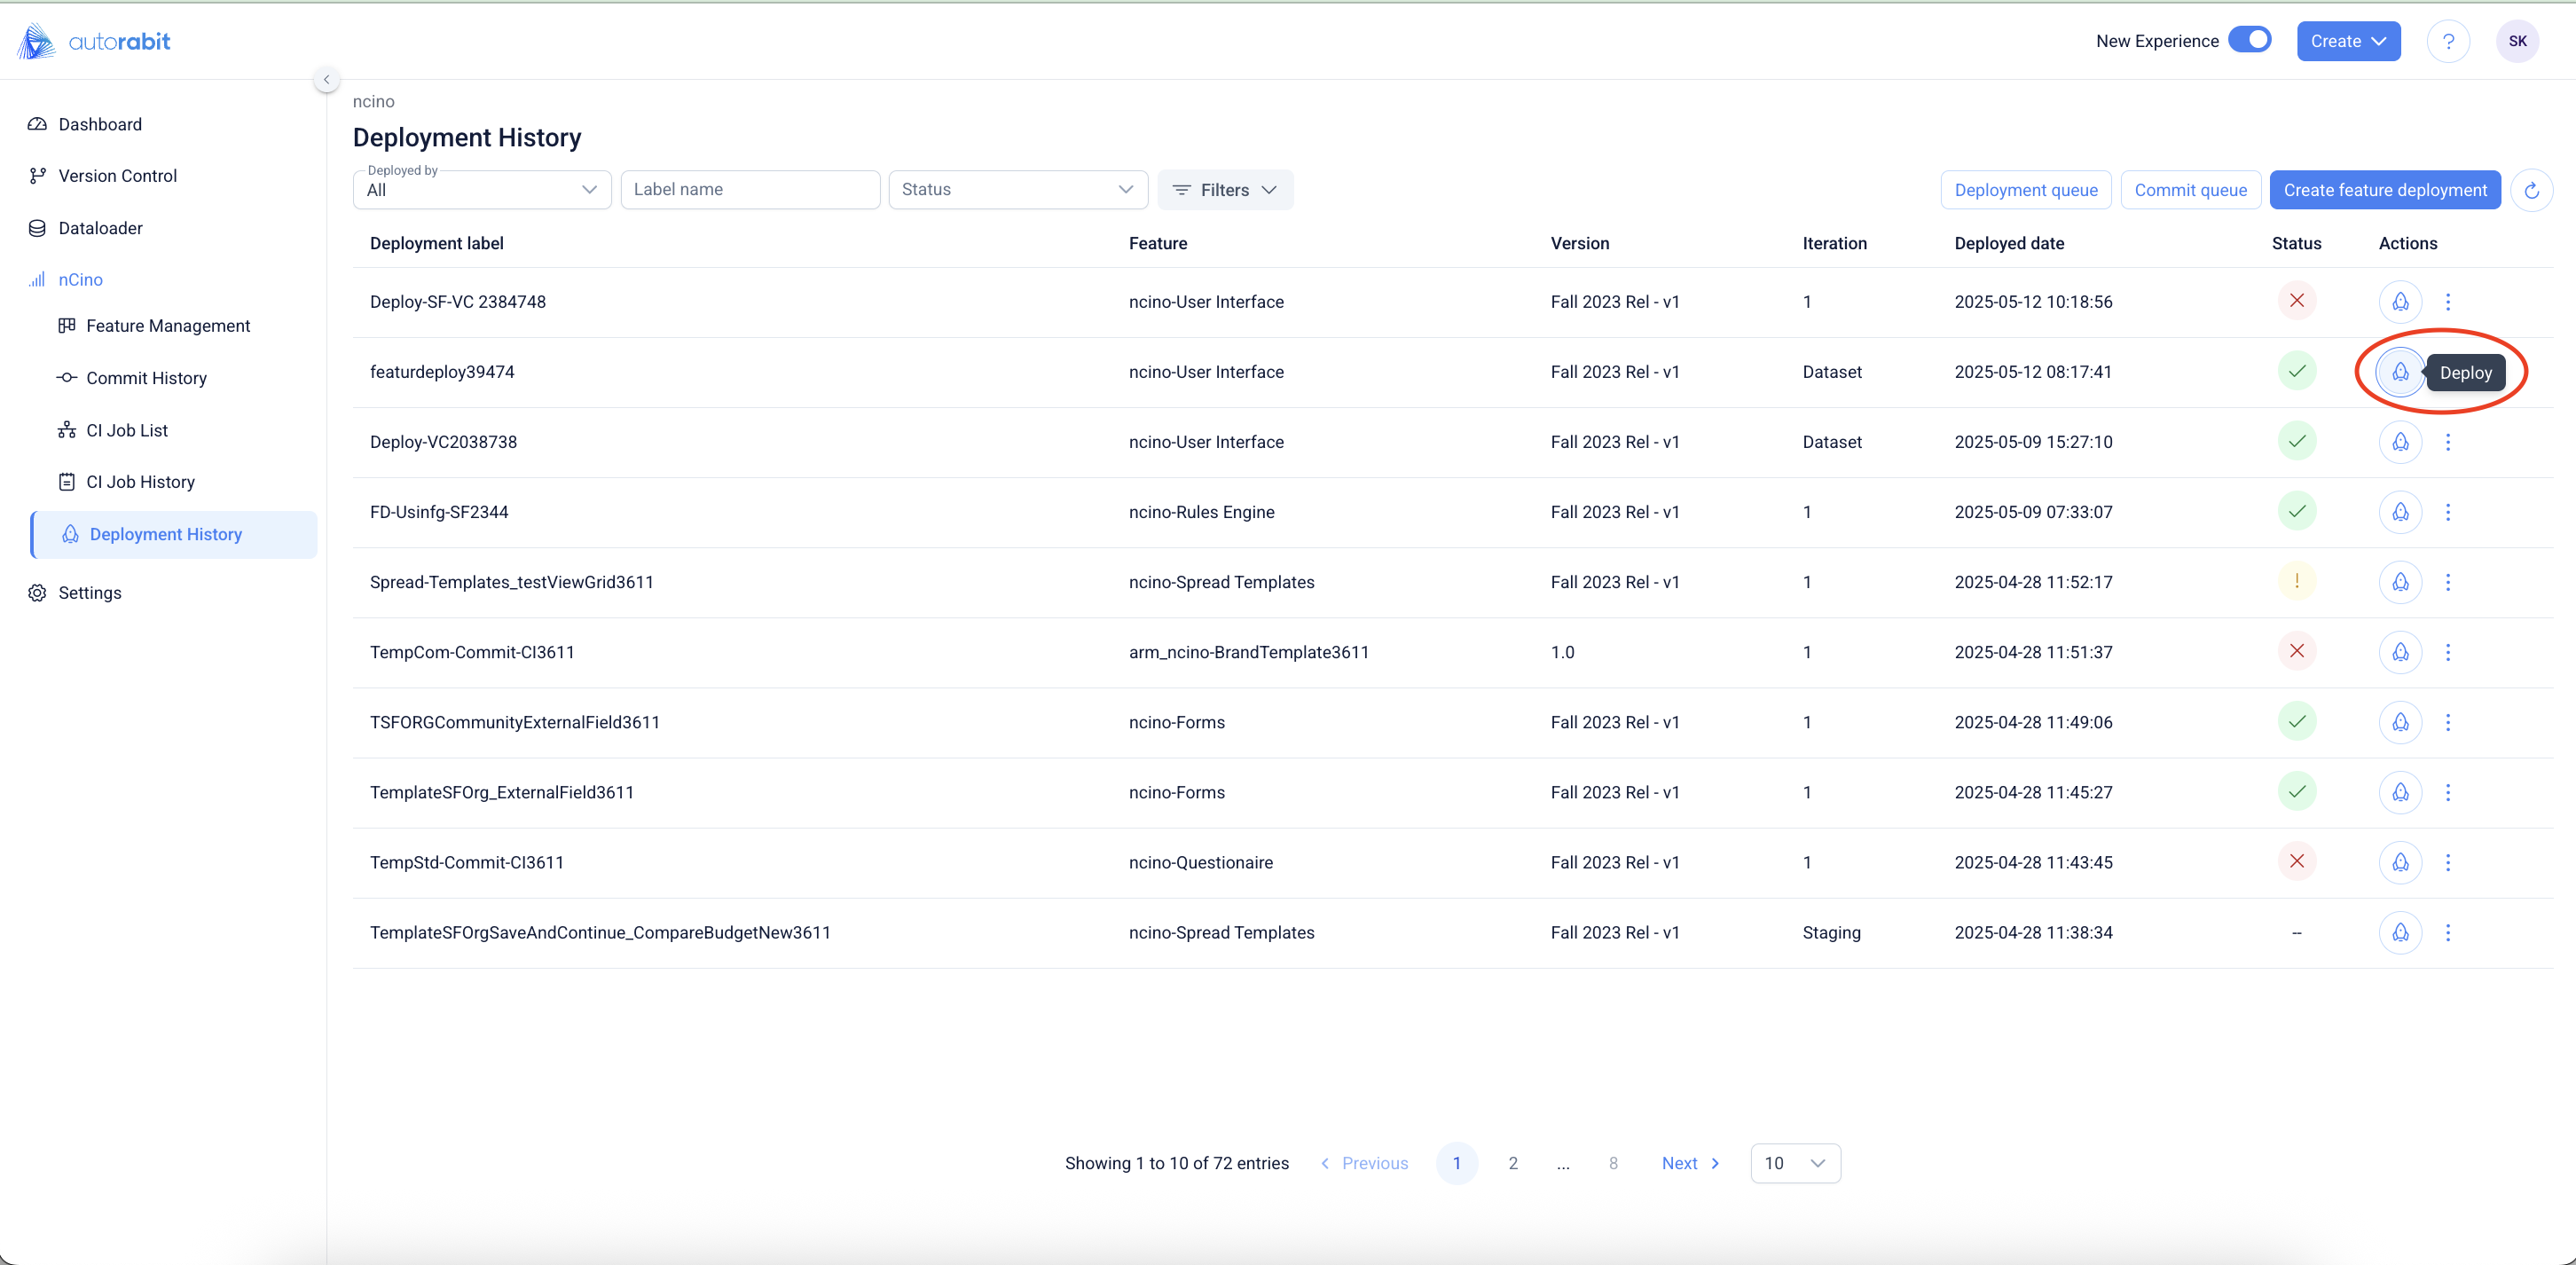Go to CI Job List in sidebar
Viewport: 2576px width, 1265px height.
click(x=127, y=430)
